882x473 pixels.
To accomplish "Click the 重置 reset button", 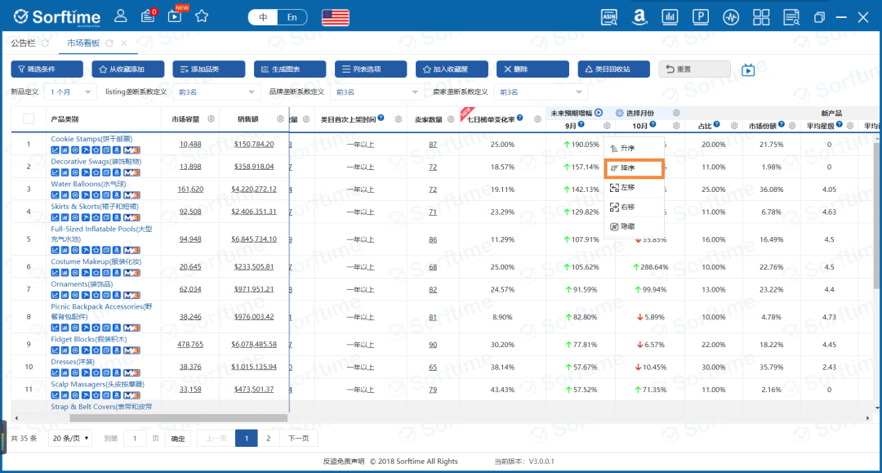I will tap(695, 69).
